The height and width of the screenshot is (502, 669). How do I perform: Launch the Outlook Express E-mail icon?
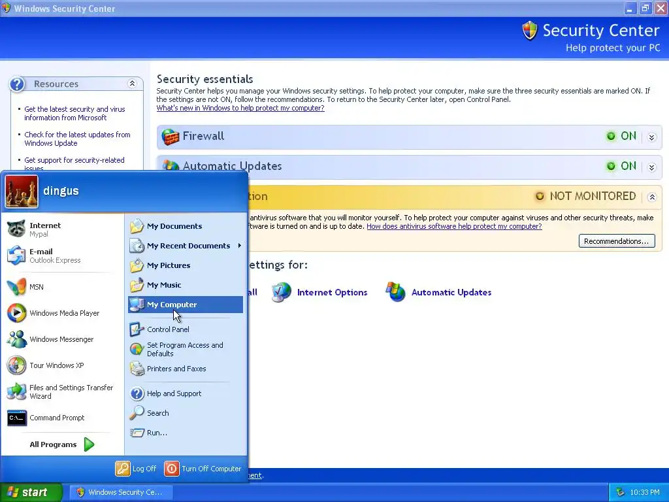pyautogui.click(x=16, y=256)
